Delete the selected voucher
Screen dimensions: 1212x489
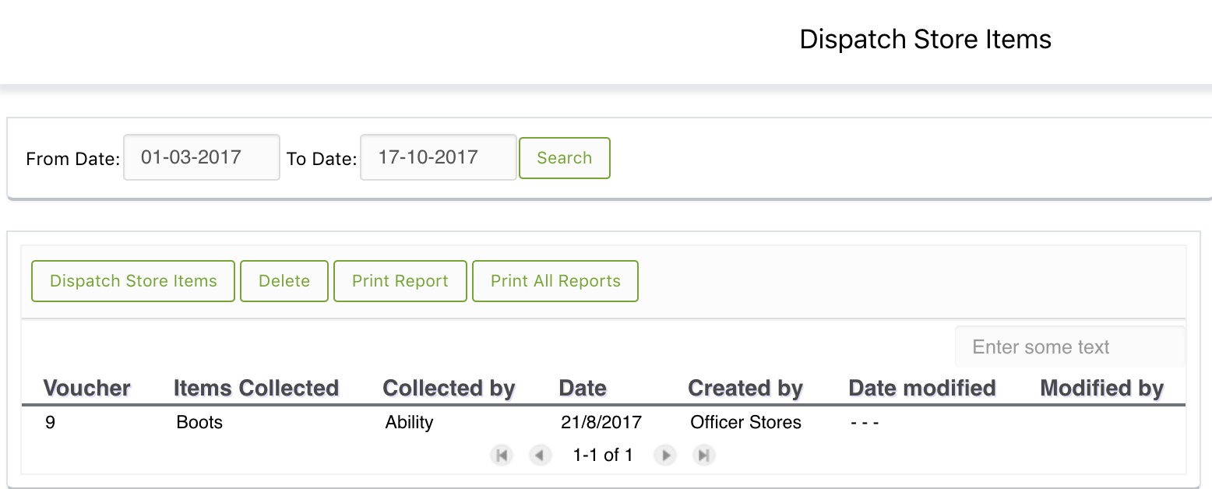[x=284, y=281]
